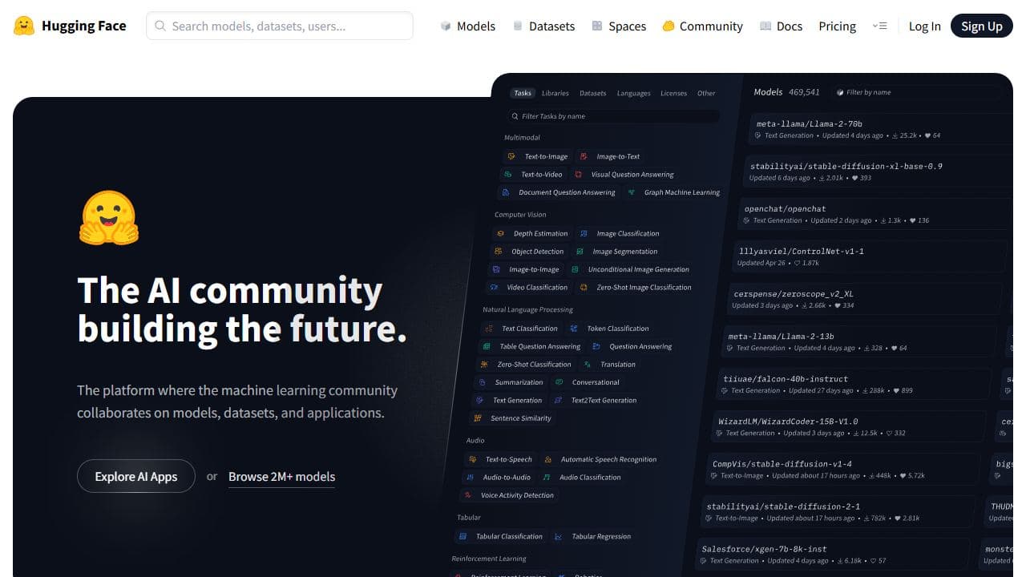Switch to the Libraries tab in preview
The height and width of the screenshot is (577, 1026).
555,93
